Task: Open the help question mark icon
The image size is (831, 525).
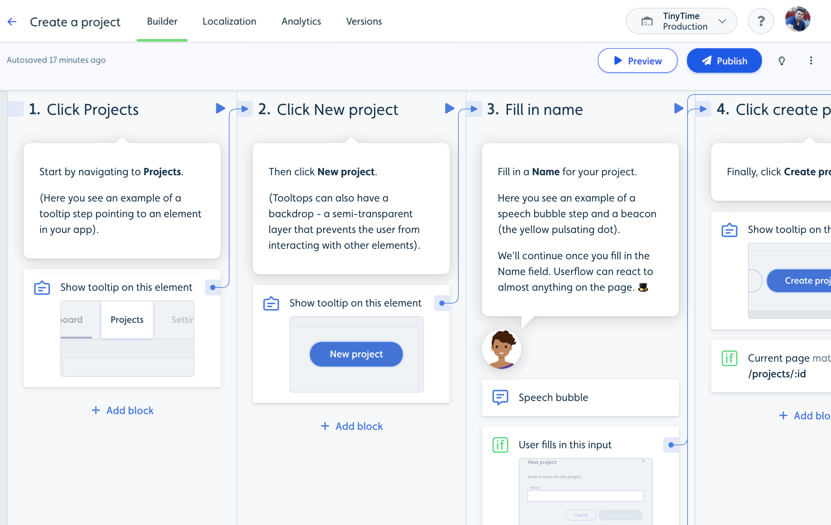Action: coord(761,21)
